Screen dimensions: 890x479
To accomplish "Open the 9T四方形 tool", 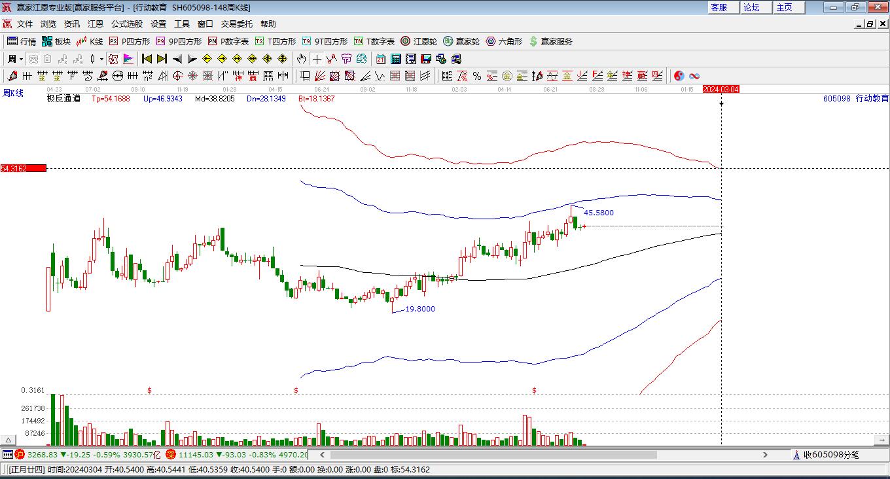I will click(x=325, y=41).
